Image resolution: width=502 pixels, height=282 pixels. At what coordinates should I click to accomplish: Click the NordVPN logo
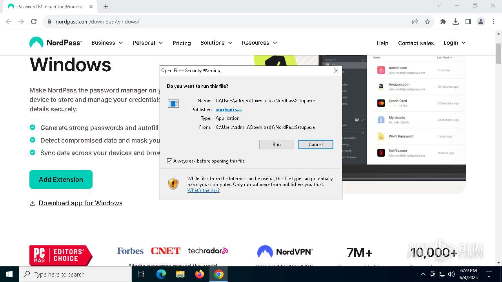pyautogui.click(x=285, y=252)
